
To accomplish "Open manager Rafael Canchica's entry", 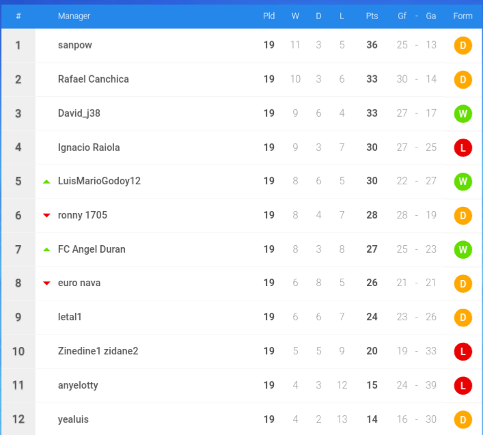I will 94,79.
